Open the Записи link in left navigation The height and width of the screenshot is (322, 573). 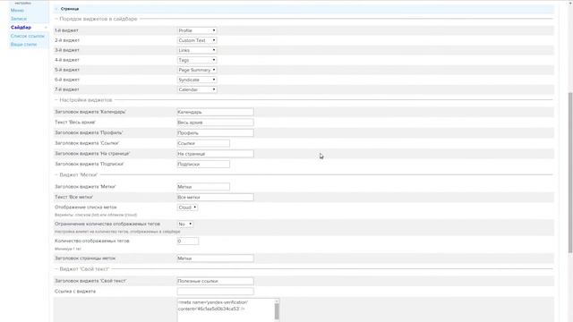19,19
